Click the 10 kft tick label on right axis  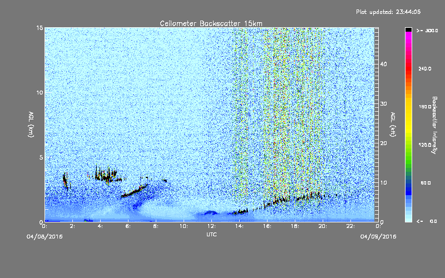[383, 183]
